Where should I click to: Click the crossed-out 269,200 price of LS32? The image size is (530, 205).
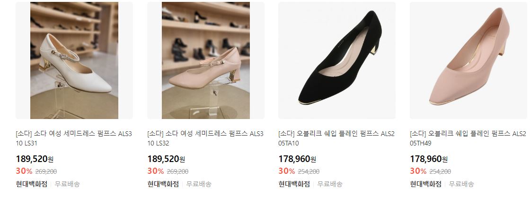coord(177,171)
